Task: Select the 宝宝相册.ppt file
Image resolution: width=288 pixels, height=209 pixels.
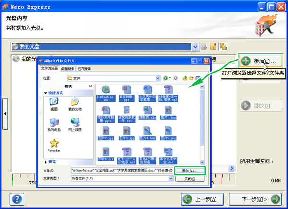Action: pos(127,94)
